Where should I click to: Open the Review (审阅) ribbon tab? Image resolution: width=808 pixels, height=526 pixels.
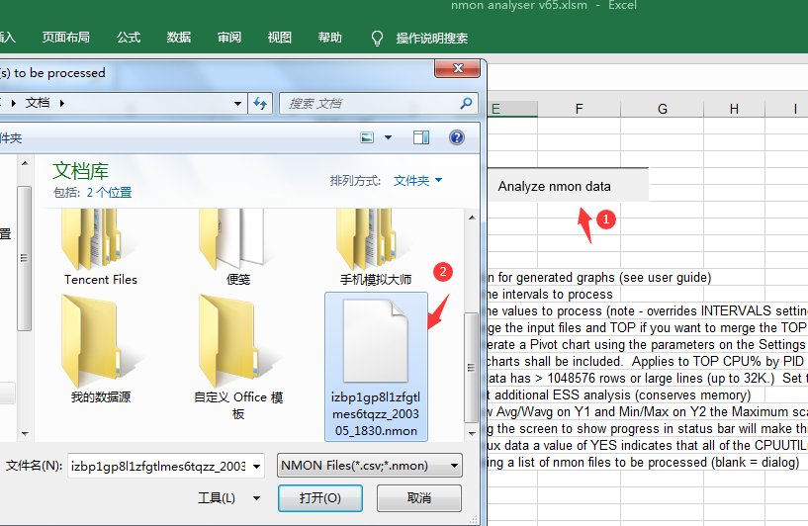pyautogui.click(x=229, y=38)
